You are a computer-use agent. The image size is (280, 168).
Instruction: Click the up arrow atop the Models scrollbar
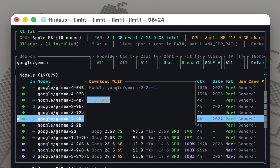pos(265,75)
